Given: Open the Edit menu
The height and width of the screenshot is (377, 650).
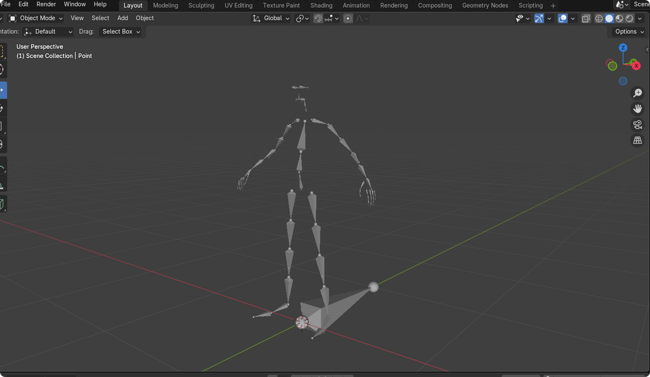Looking at the screenshot, I should tap(23, 4).
